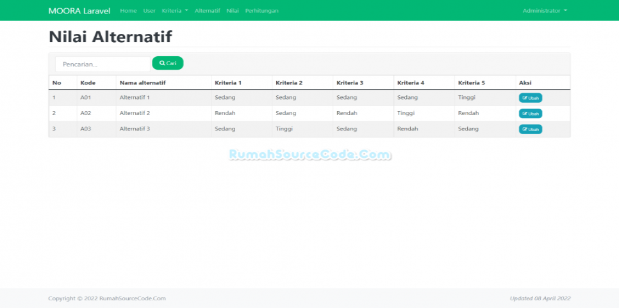Open the Home menu item
This screenshot has height=308, width=619.
[128, 11]
